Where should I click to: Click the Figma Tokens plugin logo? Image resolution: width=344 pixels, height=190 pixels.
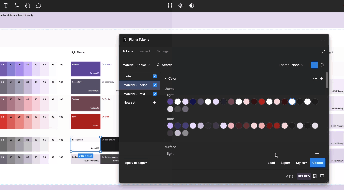pyautogui.click(x=125, y=39)
